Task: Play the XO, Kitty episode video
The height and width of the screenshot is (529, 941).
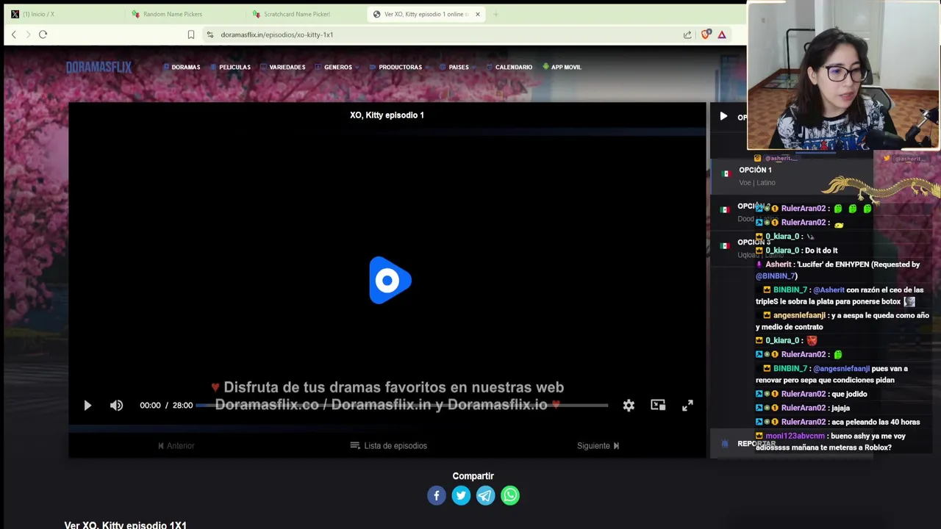Action: coord(87,406)
